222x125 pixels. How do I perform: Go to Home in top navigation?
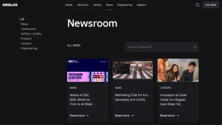coord(69,5)
